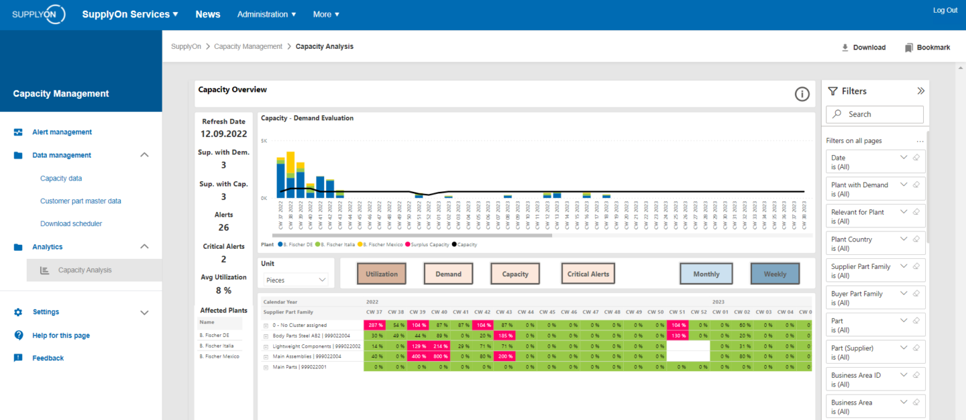Collapse the Analytics section chevron
The height and width of the screenshot is (420, 966).
tap(144, 246)
